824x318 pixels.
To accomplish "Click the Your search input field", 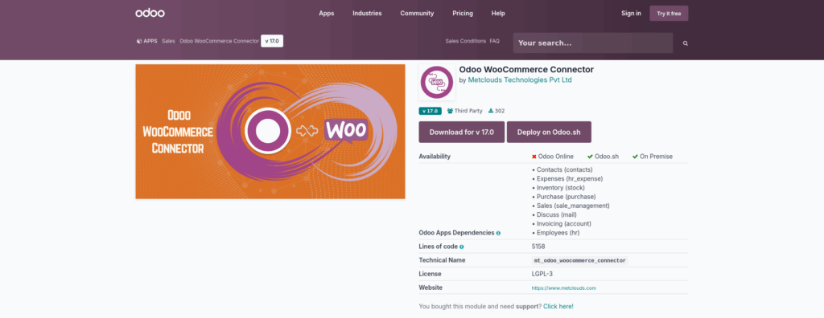I will tap(593, 43).
